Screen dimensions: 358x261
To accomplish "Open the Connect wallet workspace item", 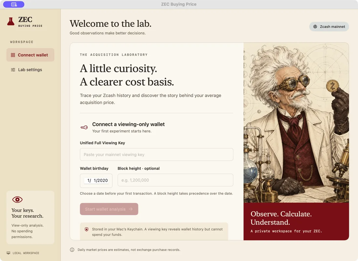I will point(30,55).
